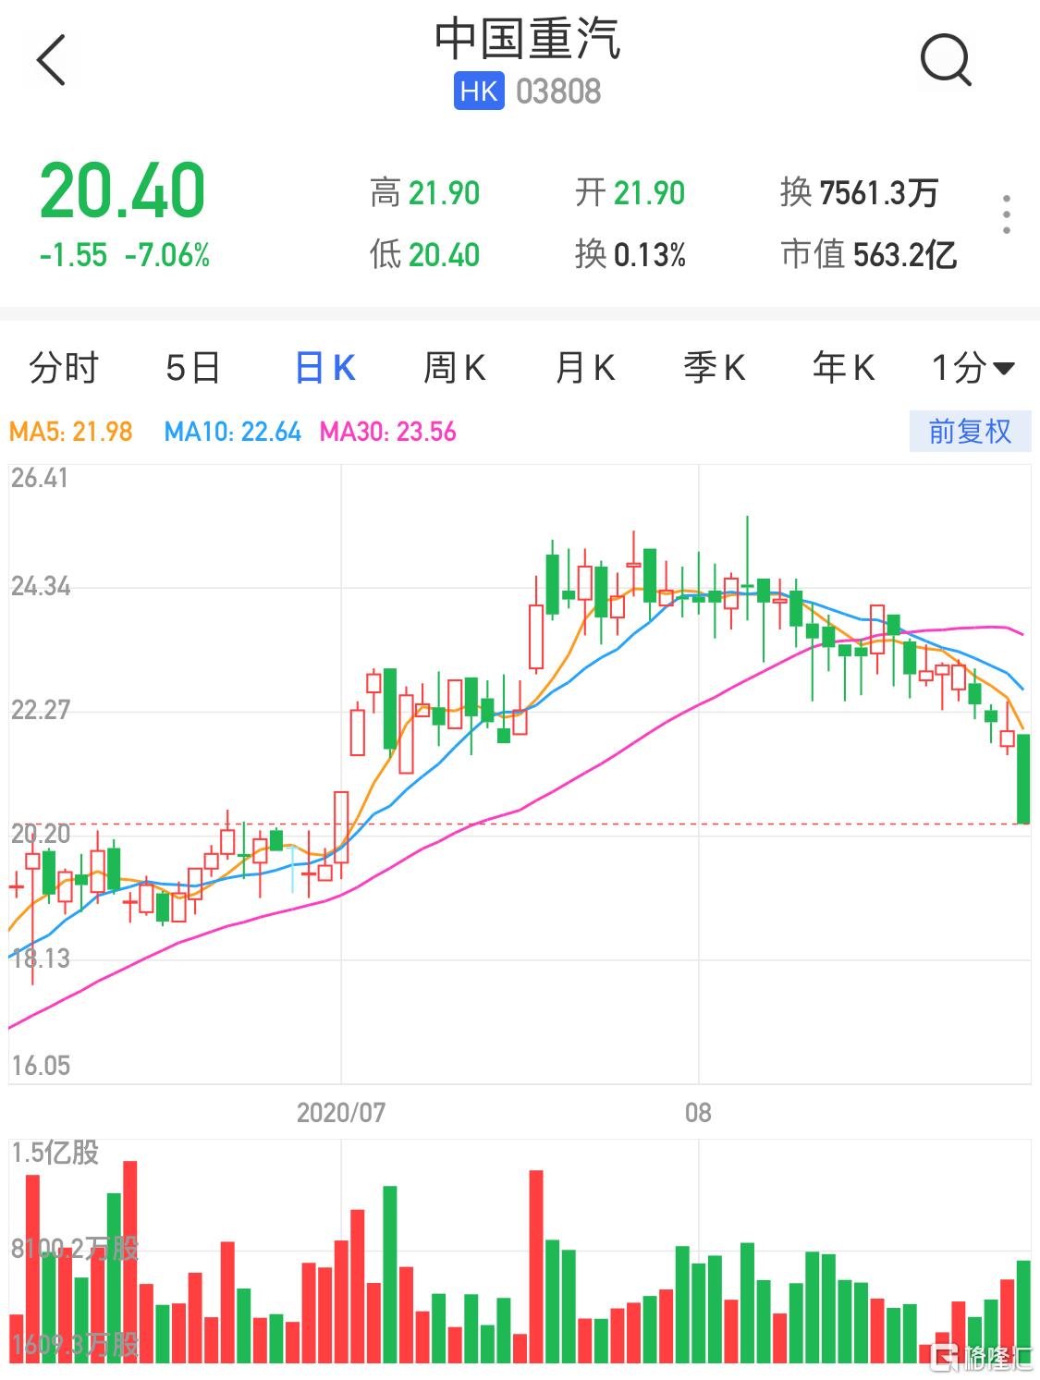The width and height of the screenshot is (1040, 1380).
Task: Open stock search with magnifier icon
Action: click(x=945, y=60)
